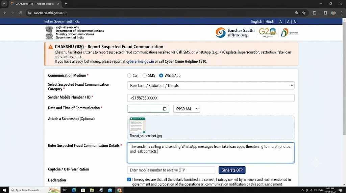Toggle the declaration checkbox
This screenshot has height=193, width=346.
[129, 180]
